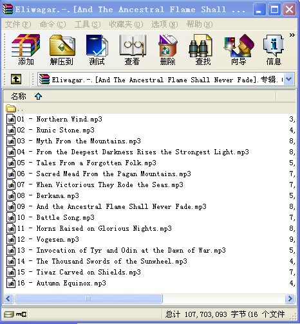The image size is (300, 324).
Task: Click the 删除 (Delete) toolbar icon
Action: pyautogui.click(x=167, y=50)
